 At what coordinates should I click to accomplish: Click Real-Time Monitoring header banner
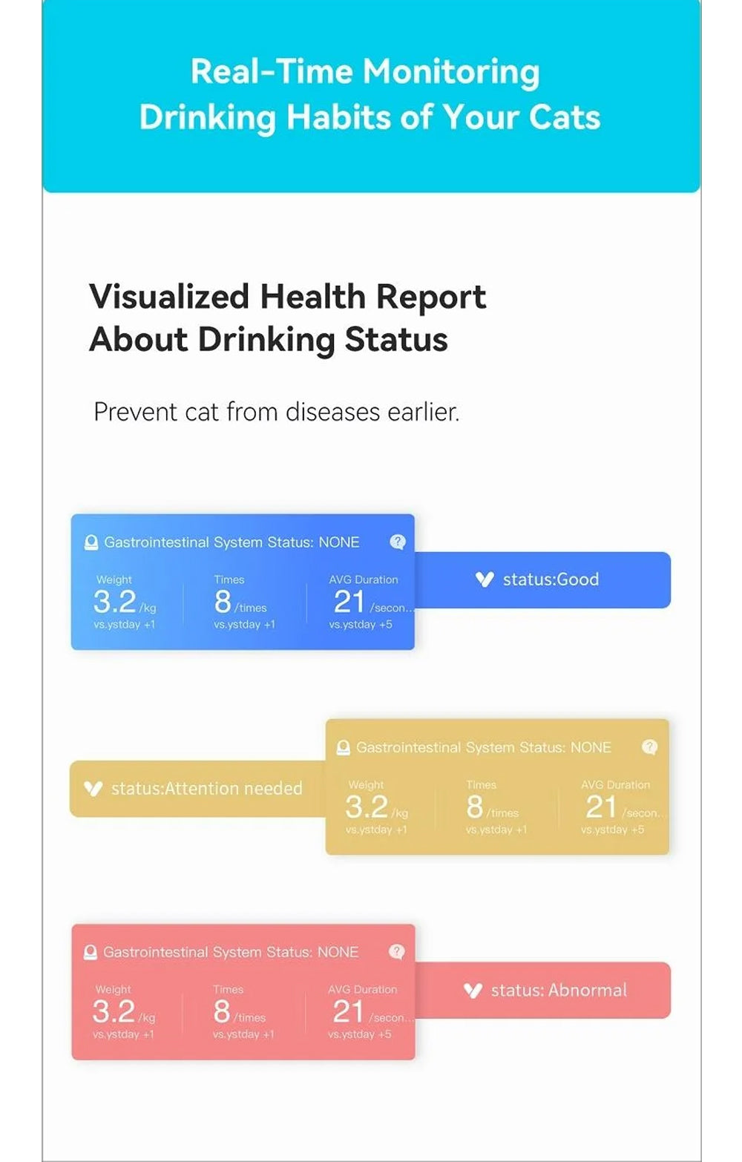(371, 96)
